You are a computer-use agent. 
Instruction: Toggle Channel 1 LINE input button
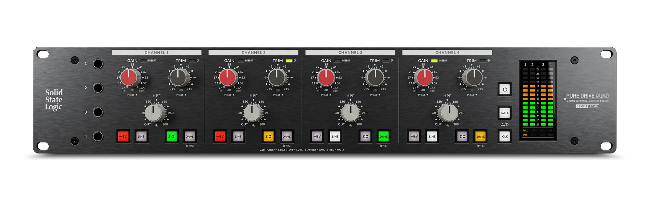[x=141, y=137]
